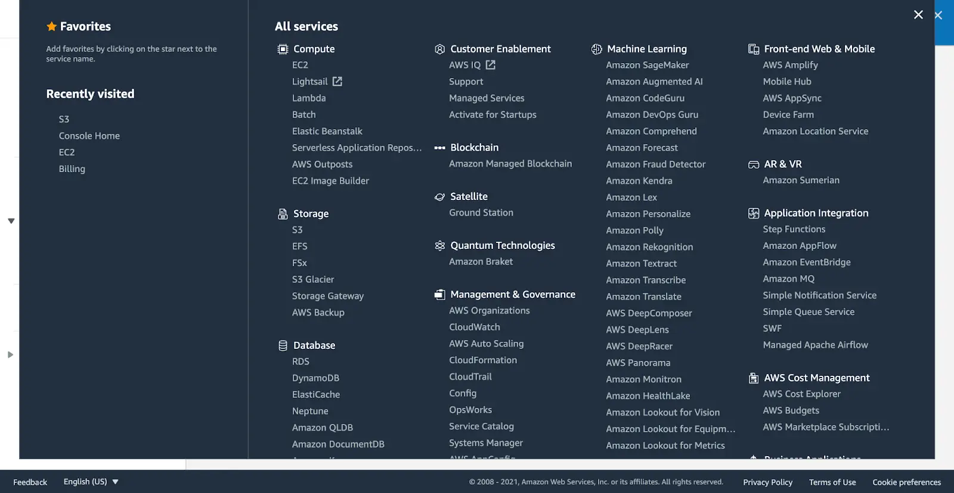Click the Storage category icon
Image resolution: width=954 pixels, height=493 pixels.
(283, 214)
